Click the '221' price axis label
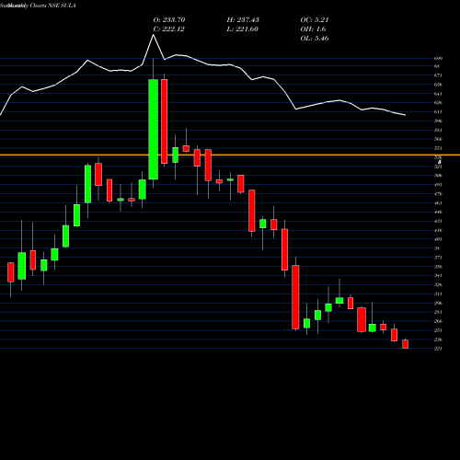This screenshot has height=460, width=460. click(438, 349)
